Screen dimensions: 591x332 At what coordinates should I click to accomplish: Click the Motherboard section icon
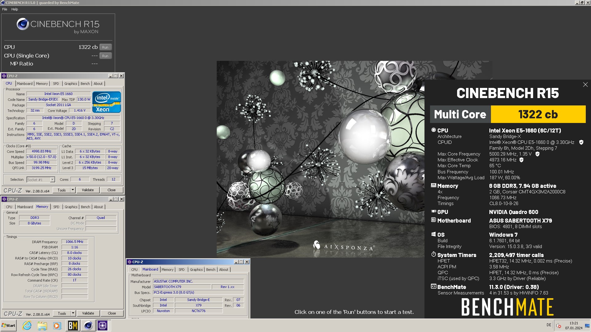[433, 220]
